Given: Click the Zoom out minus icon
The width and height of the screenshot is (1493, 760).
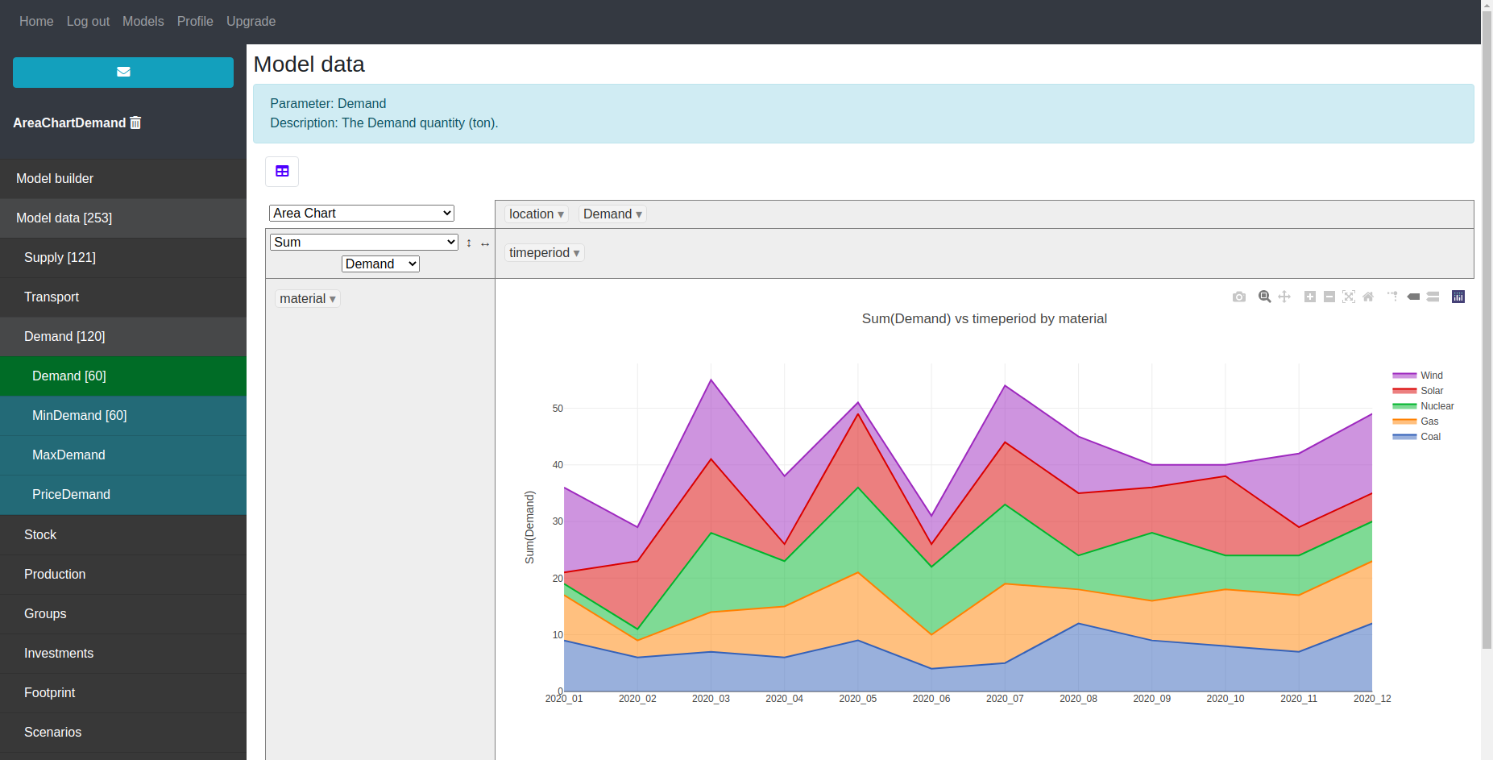Looking at the screenshot, I should pos(1329,297).
